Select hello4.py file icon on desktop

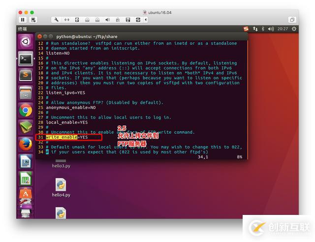(x=61, y=184)
